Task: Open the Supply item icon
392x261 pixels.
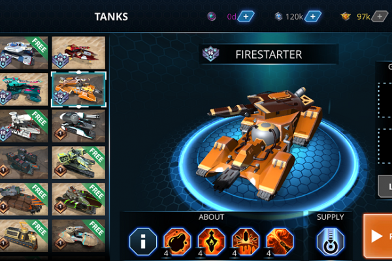Action: tap(330, 241)
